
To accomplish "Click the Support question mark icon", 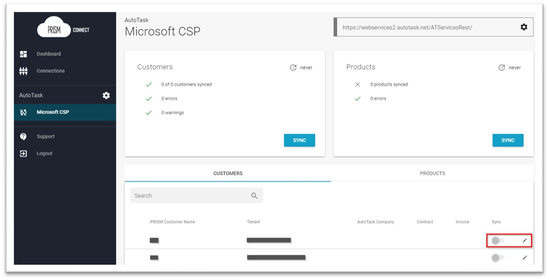I will coord(23,136).
